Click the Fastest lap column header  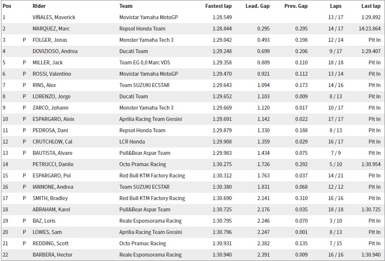[x=218, y=6]
